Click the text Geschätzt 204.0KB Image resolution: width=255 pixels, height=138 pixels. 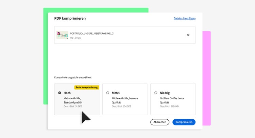(121, 106)
